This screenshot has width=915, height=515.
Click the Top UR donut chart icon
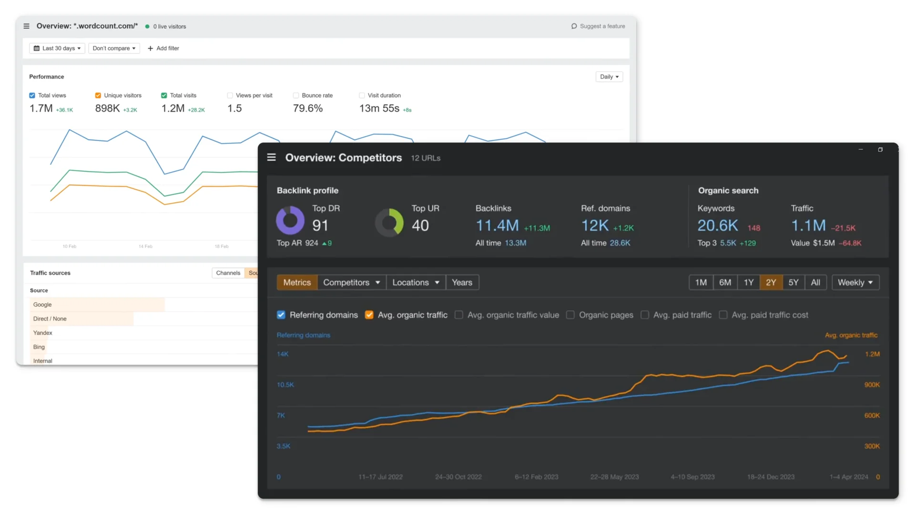click(x=389, y=222)
